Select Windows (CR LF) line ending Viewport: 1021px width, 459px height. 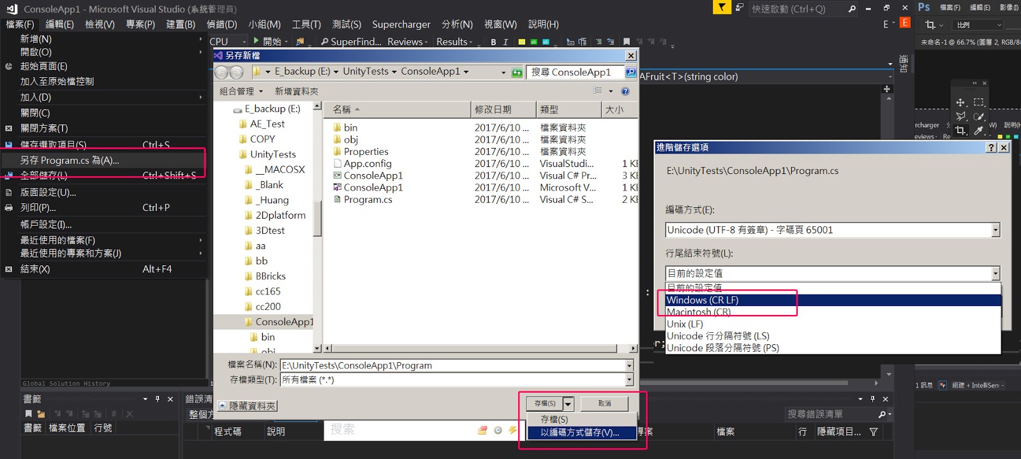tap(833, 300)
